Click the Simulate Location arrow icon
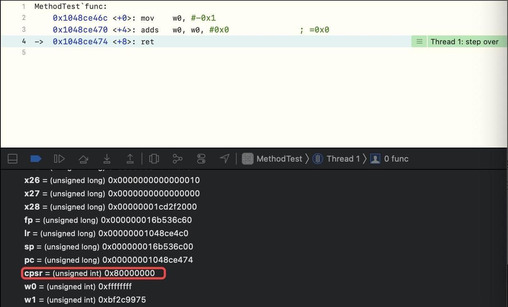This screenshot has width=508, height=307. (x=225, y=159)
